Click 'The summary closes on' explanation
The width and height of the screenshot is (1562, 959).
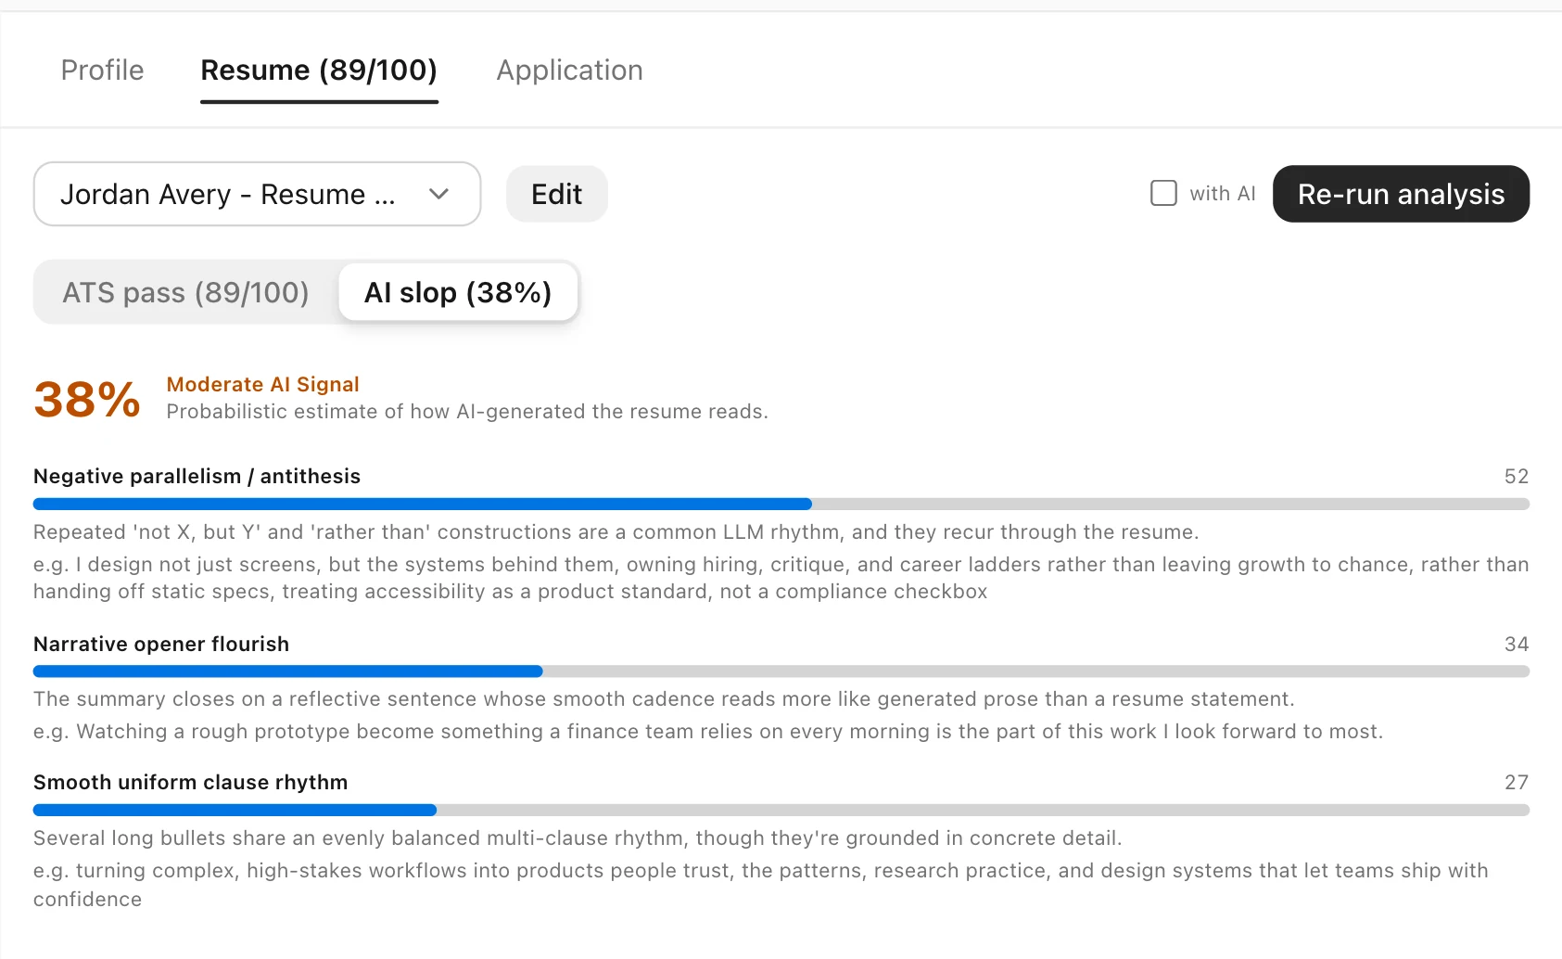click(664, 699)
